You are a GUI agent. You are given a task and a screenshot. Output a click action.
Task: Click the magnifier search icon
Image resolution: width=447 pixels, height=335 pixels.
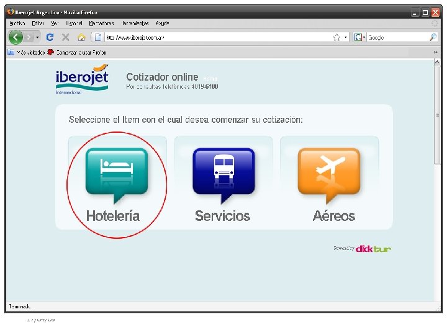pyautogui.click(x=433, y=37)
